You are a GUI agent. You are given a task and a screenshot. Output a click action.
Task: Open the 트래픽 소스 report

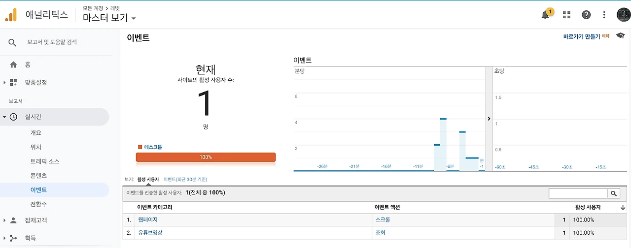pyautogui.click(x=44, y=161)
